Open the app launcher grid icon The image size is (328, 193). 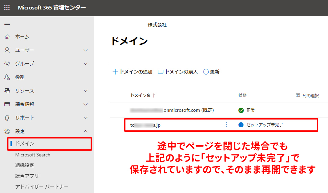[x=7, y=7]
